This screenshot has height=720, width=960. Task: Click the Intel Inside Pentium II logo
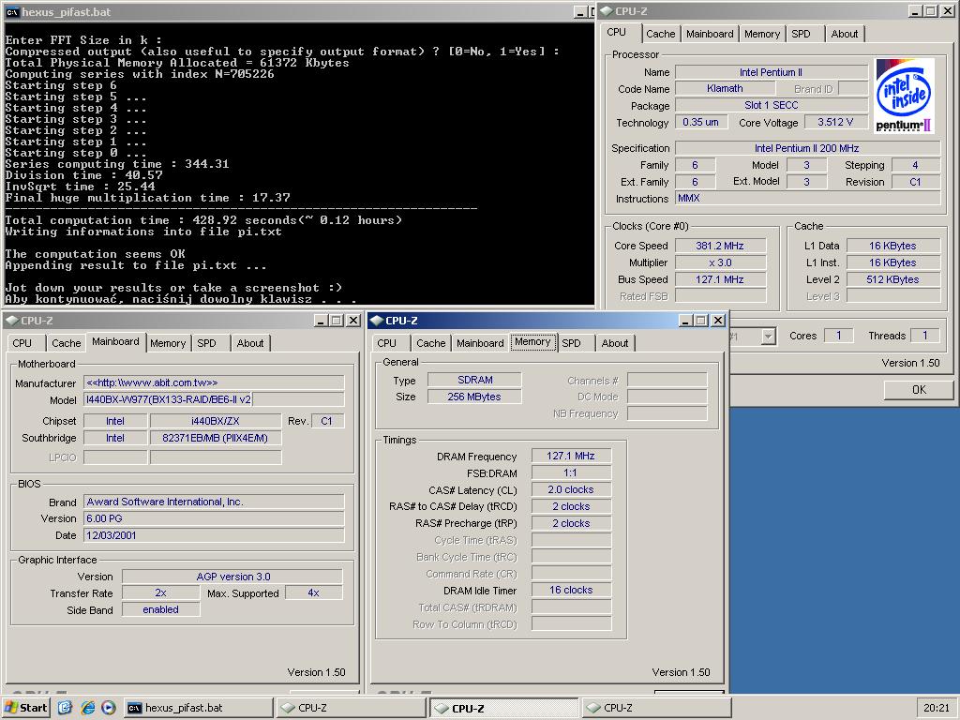pos(905,97)
